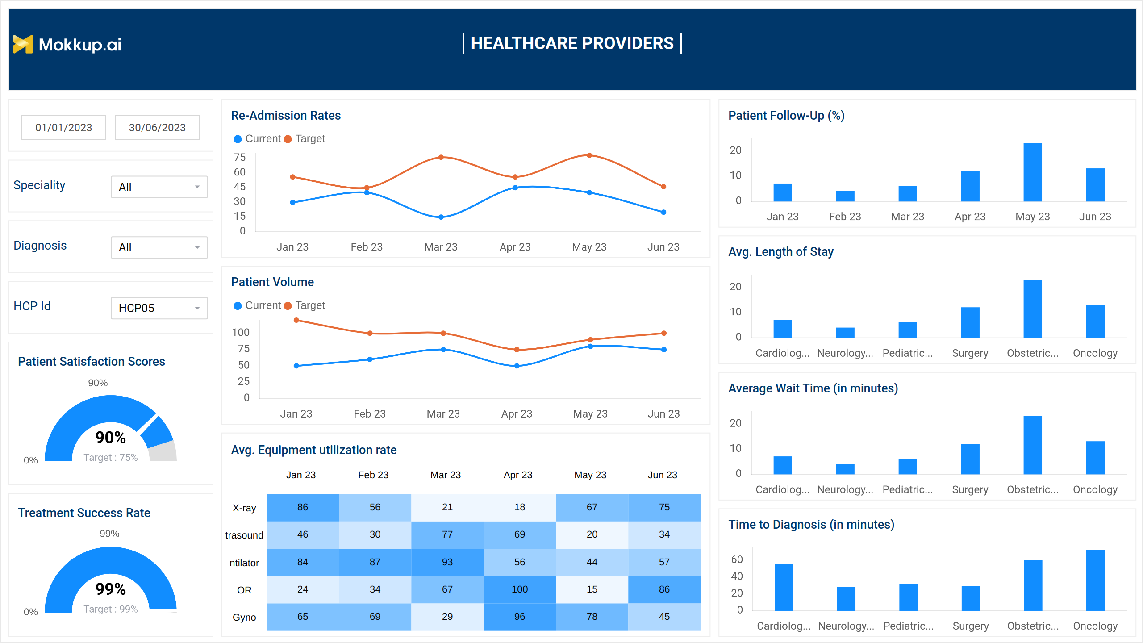This screenshot has height=643, width=1143.
Task: Click Target legend dot in Re-Admission Rates
Action: 288,139
